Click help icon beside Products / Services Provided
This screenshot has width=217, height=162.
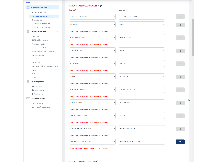coord(101,6)
